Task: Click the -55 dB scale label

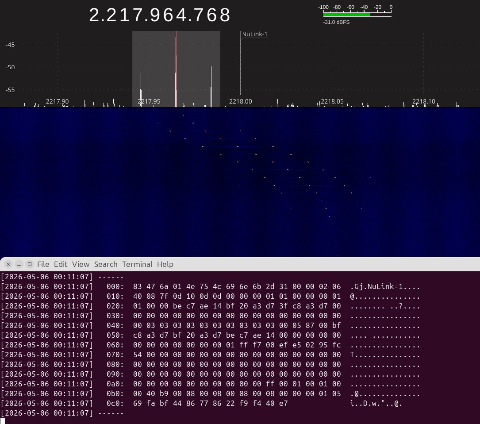Action: 10,90
